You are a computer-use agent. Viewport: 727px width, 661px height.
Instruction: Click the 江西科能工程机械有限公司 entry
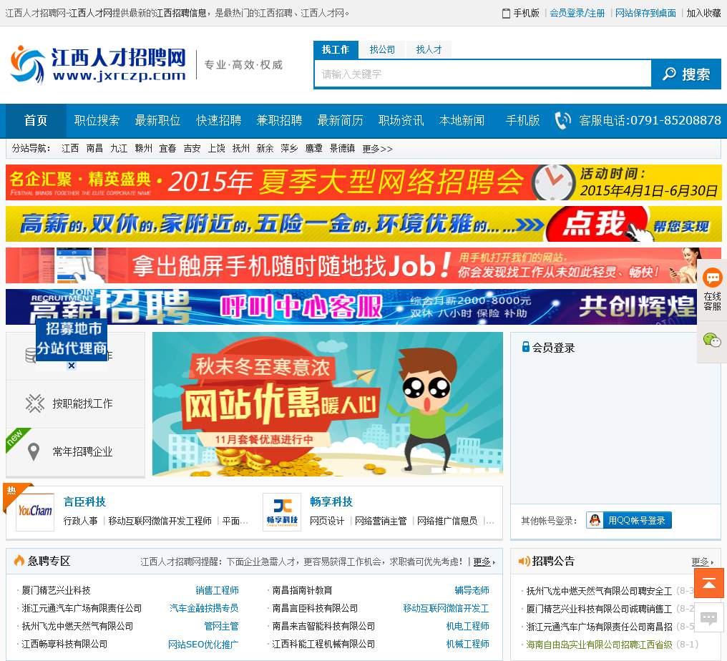[323, 645]
